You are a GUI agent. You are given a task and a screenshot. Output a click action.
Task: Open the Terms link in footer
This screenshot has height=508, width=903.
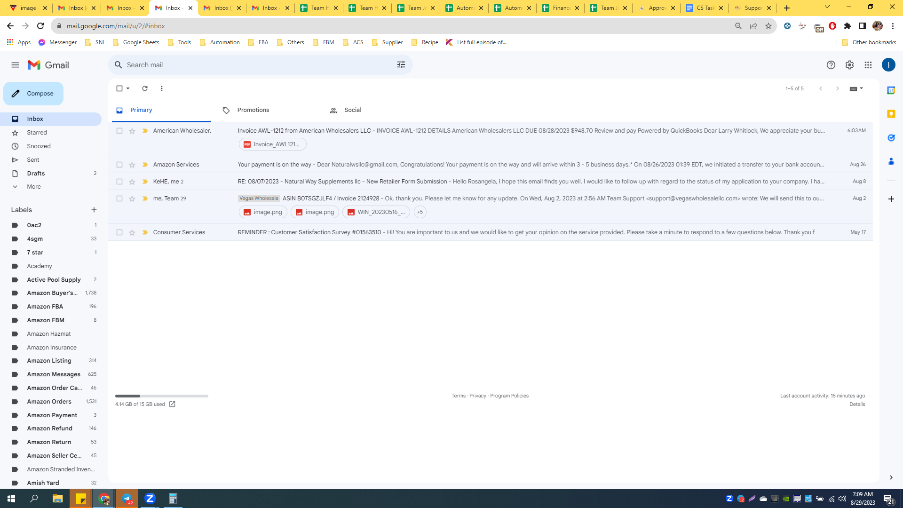tap(458, 396)
